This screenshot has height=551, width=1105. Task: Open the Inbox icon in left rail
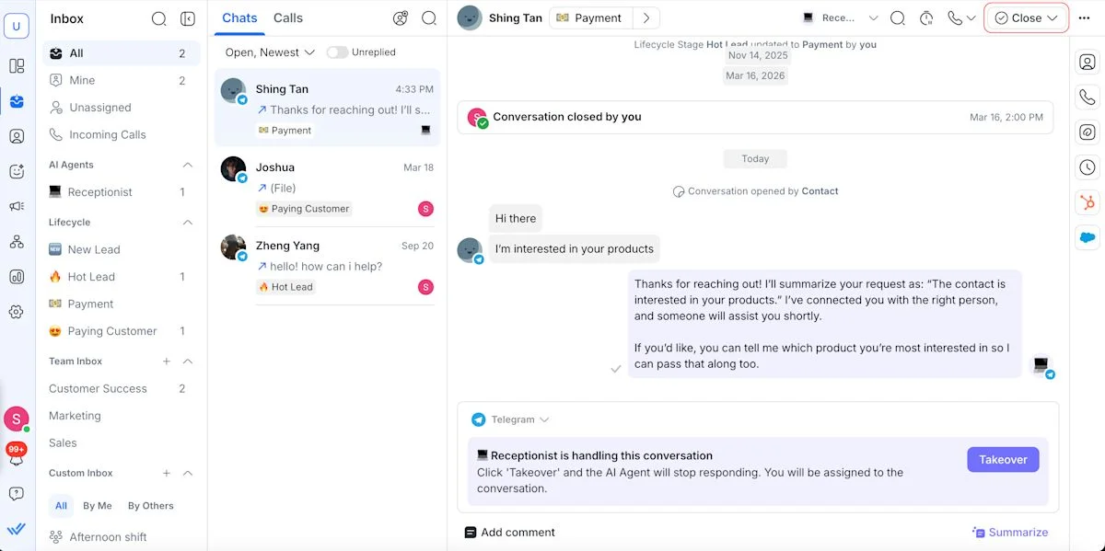17,101
